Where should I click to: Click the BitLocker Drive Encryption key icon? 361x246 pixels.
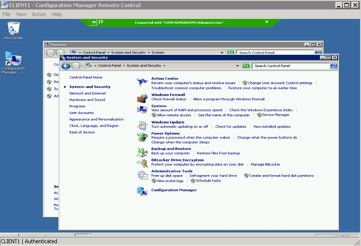click(x=142, y=164)
